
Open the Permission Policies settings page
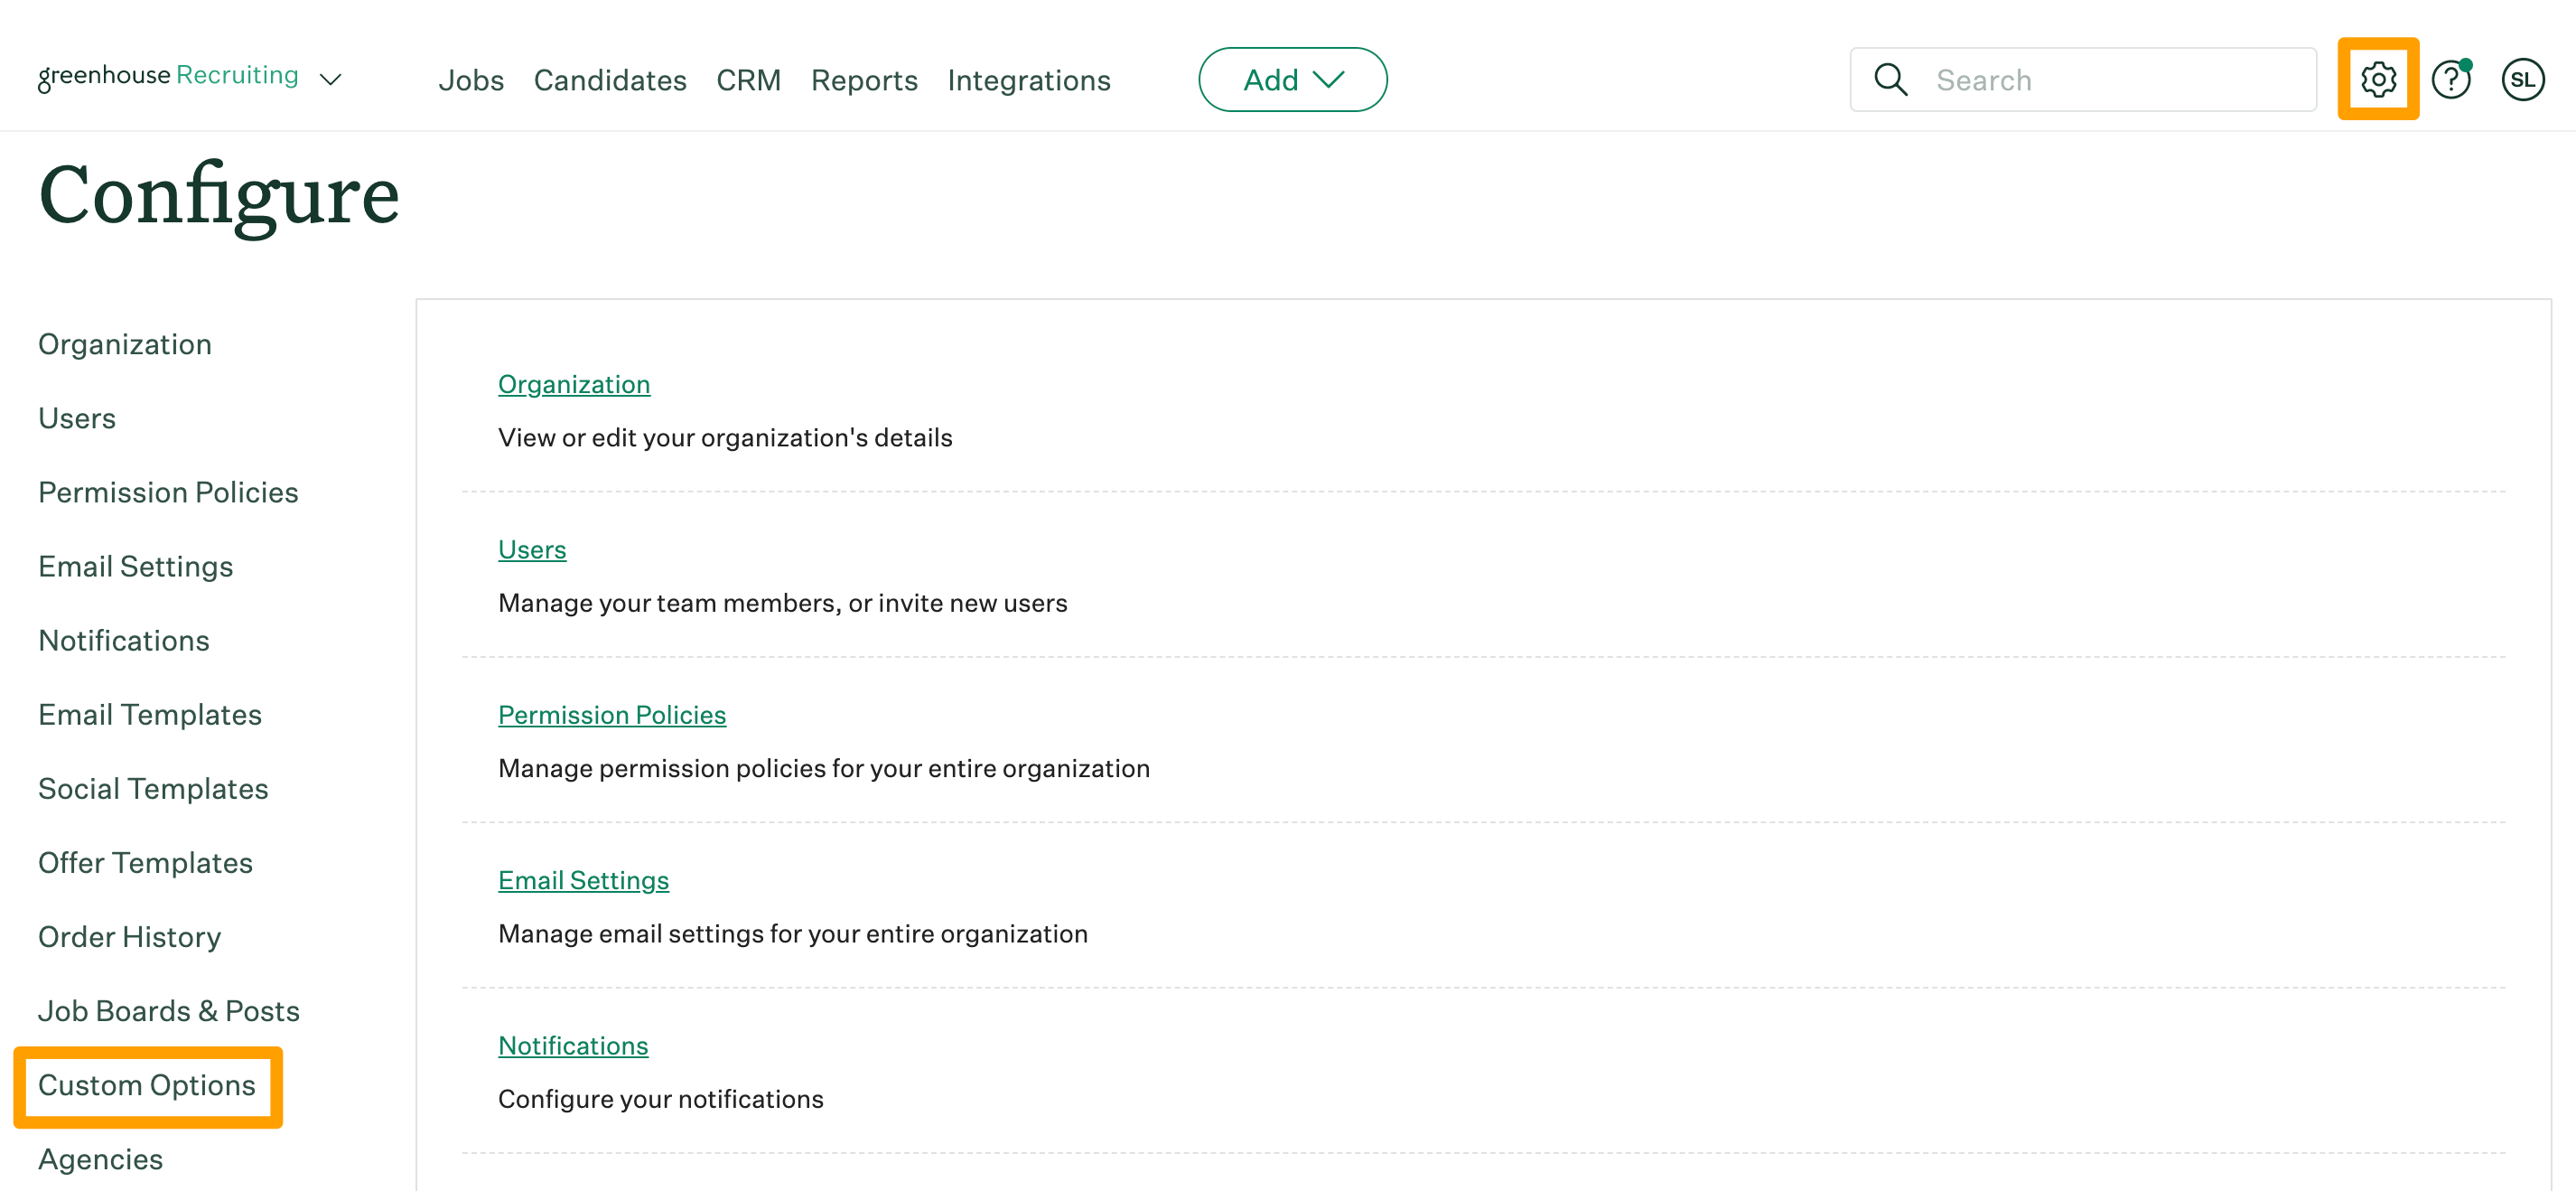[612, 713]
